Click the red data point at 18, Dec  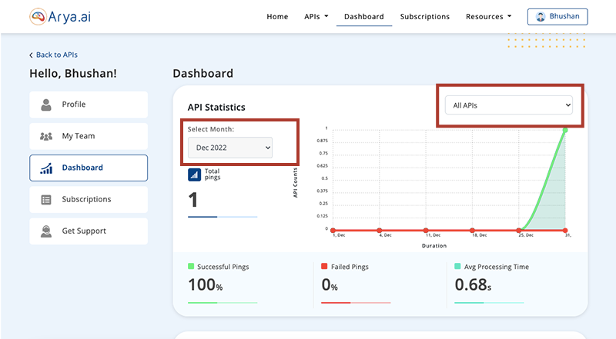472,231
